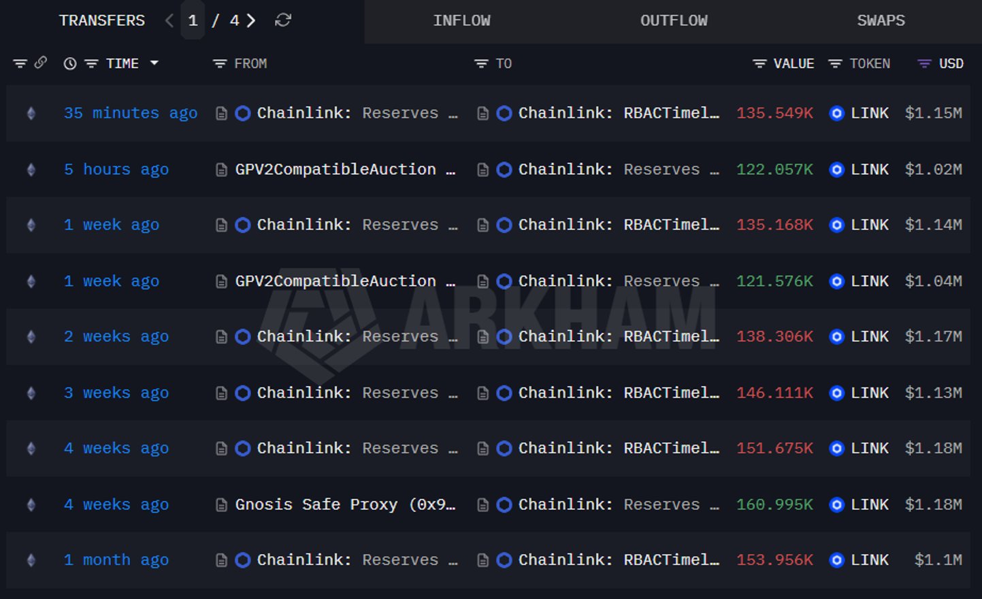The width and height of the screenshot is (982, 599).
Task: Open GPV2CompatibleAuction sender in 5 hours ago row
Action: (345, 169)
